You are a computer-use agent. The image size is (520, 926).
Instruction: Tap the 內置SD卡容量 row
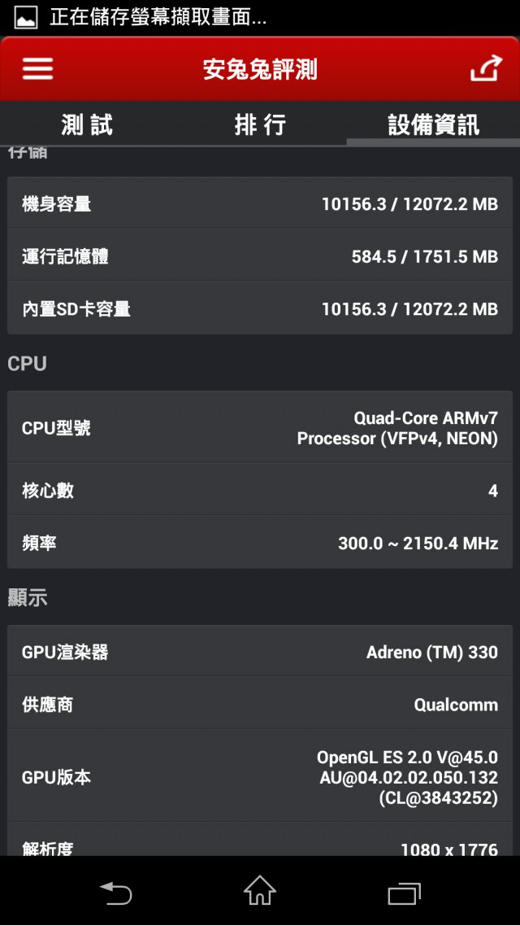coord(260,308)
